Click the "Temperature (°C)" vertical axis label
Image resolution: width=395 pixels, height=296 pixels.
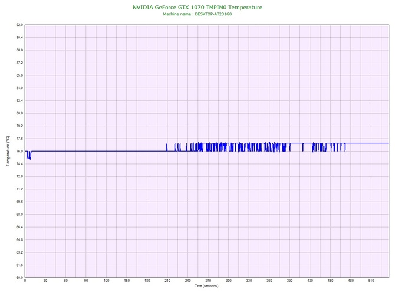pyautogui.click(x=8, y=151)
